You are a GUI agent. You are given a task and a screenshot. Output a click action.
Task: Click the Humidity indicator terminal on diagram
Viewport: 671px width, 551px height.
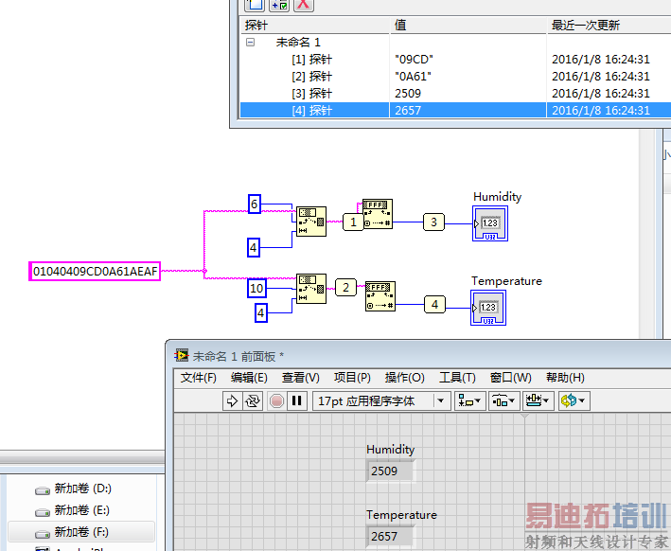coord(490,223)
